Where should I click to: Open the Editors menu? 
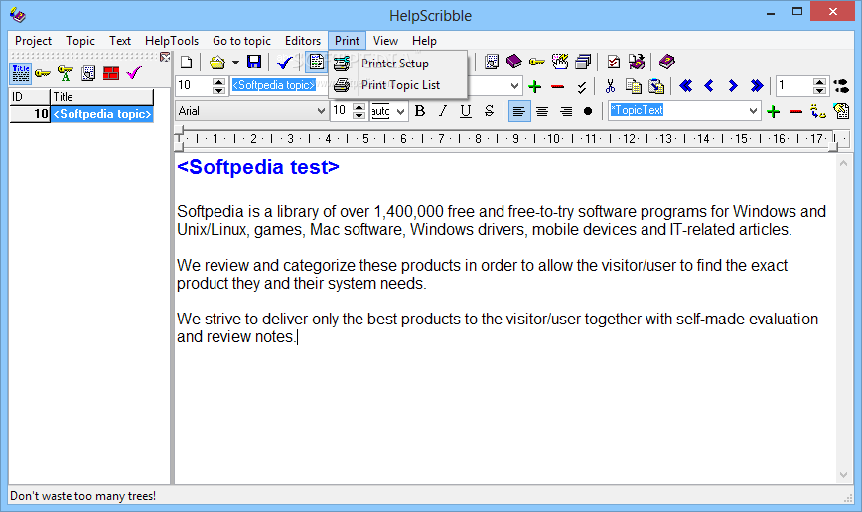point(302,41)
